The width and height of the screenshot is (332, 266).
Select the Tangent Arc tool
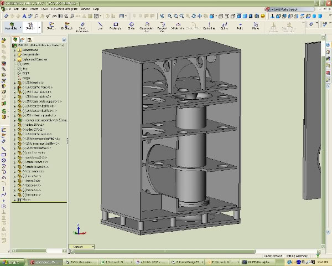pos(163,26)
